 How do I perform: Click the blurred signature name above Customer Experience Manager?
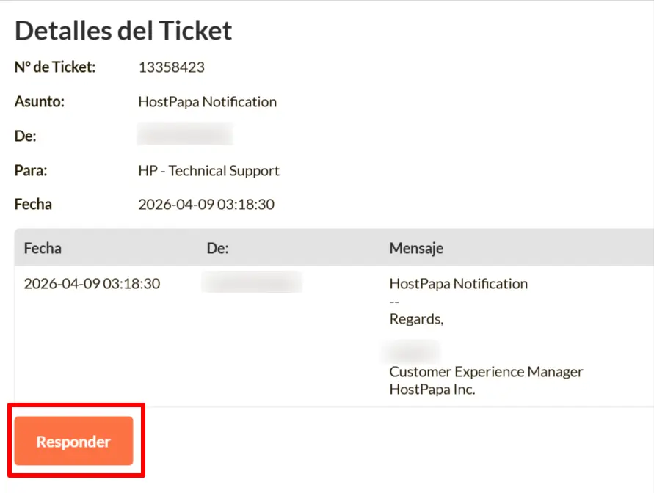(x=411, y=351)
